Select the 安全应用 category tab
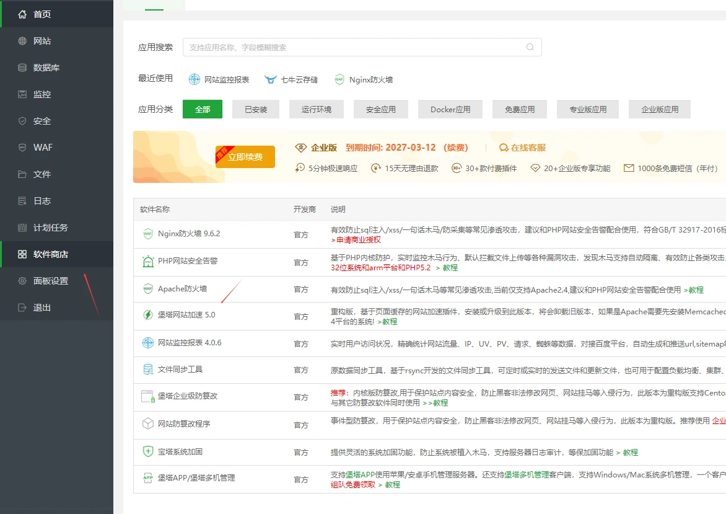The height and width of the screenshot is (514, 726). (380, 109)
